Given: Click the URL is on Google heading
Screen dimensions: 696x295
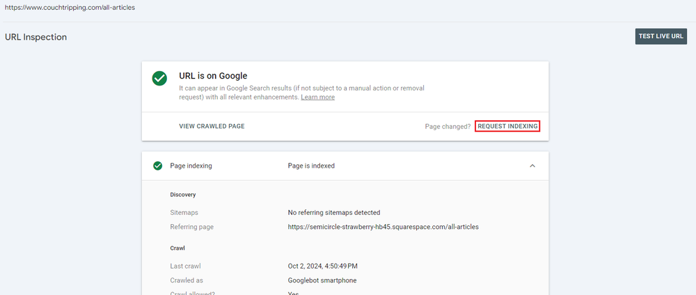Looking at the screenshot, I should [x=213, y=76].
